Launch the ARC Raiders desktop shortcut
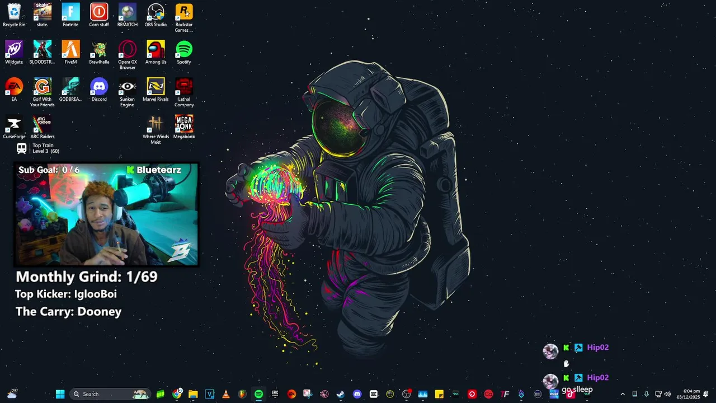 43,127
